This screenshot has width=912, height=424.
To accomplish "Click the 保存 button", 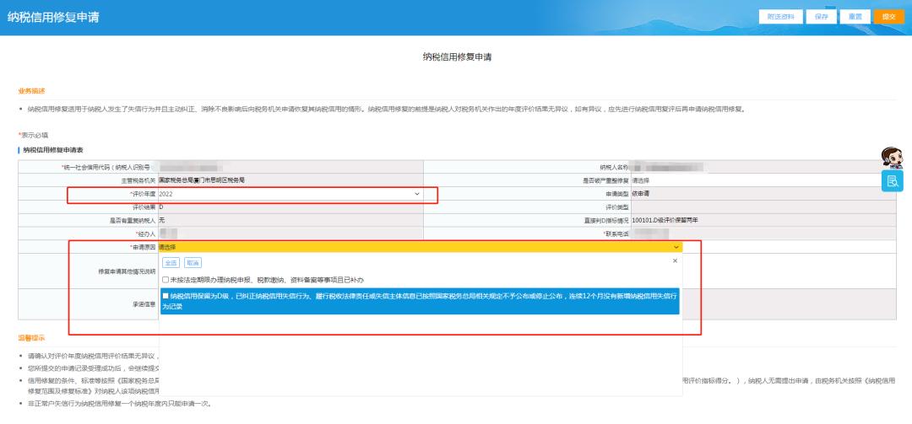I will tap(821, 17).
